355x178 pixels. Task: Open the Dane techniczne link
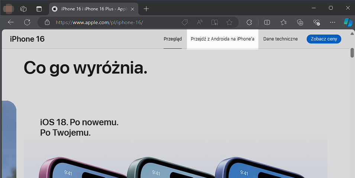point(280,39)
